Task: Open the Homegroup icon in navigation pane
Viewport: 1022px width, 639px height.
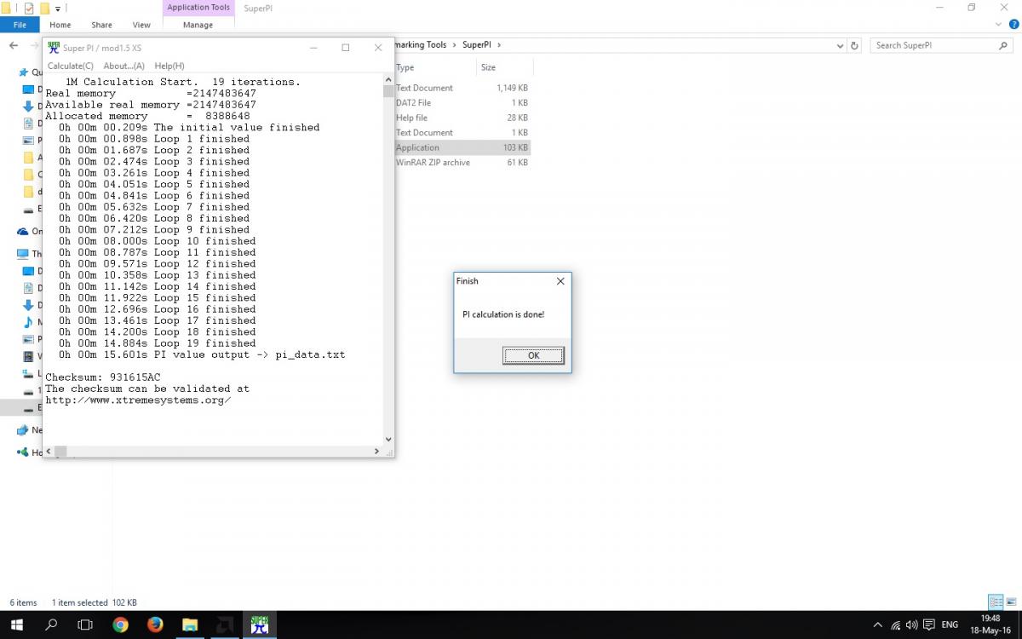Action: [24, 452]
